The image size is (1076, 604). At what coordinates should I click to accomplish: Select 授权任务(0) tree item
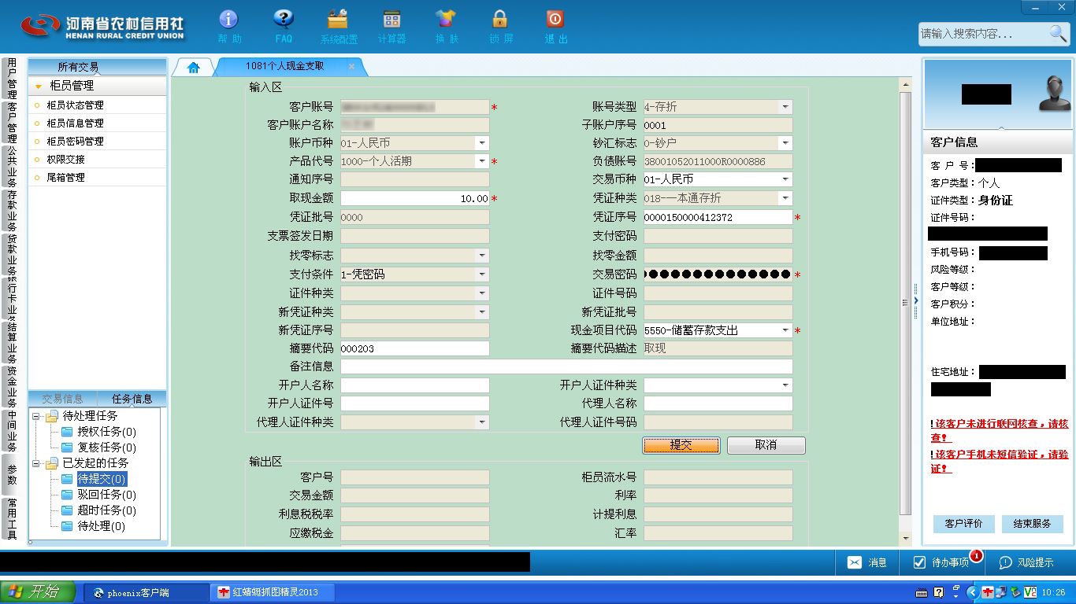(106, 432)
